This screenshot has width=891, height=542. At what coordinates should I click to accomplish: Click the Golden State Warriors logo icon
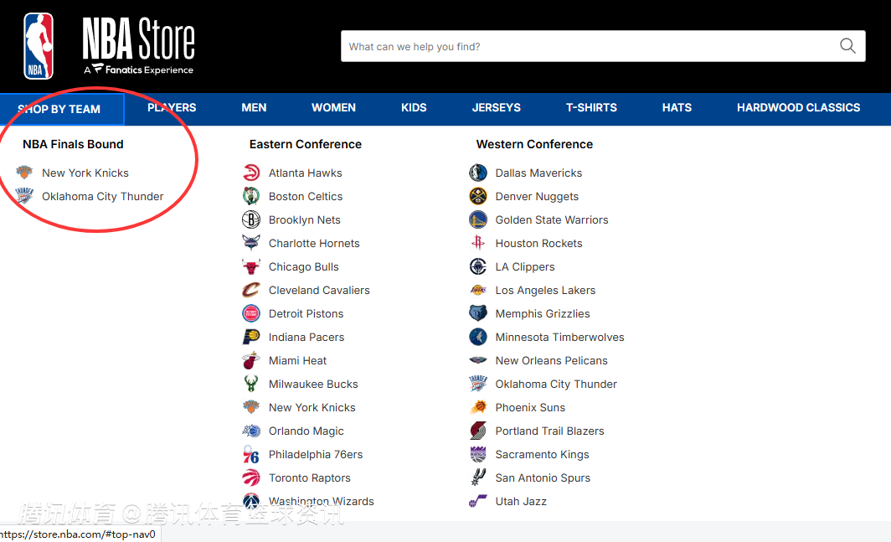(x=478, y=219)
